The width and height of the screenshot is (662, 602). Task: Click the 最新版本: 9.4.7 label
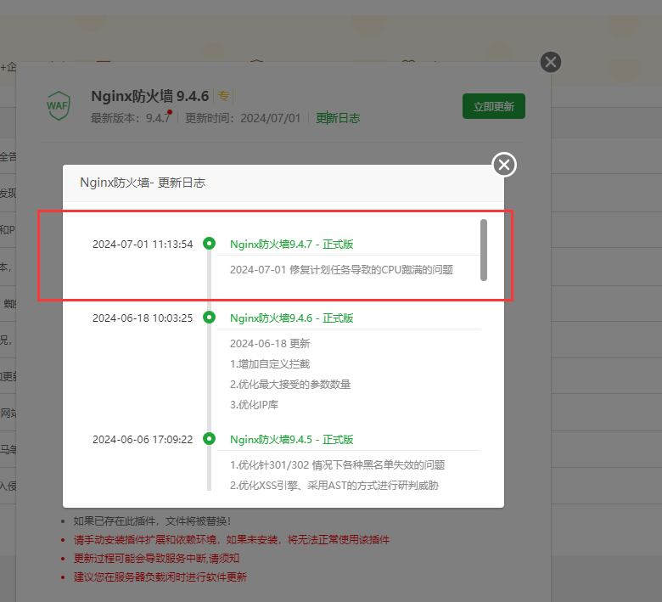pyautogui.click(x=131, y=118)
